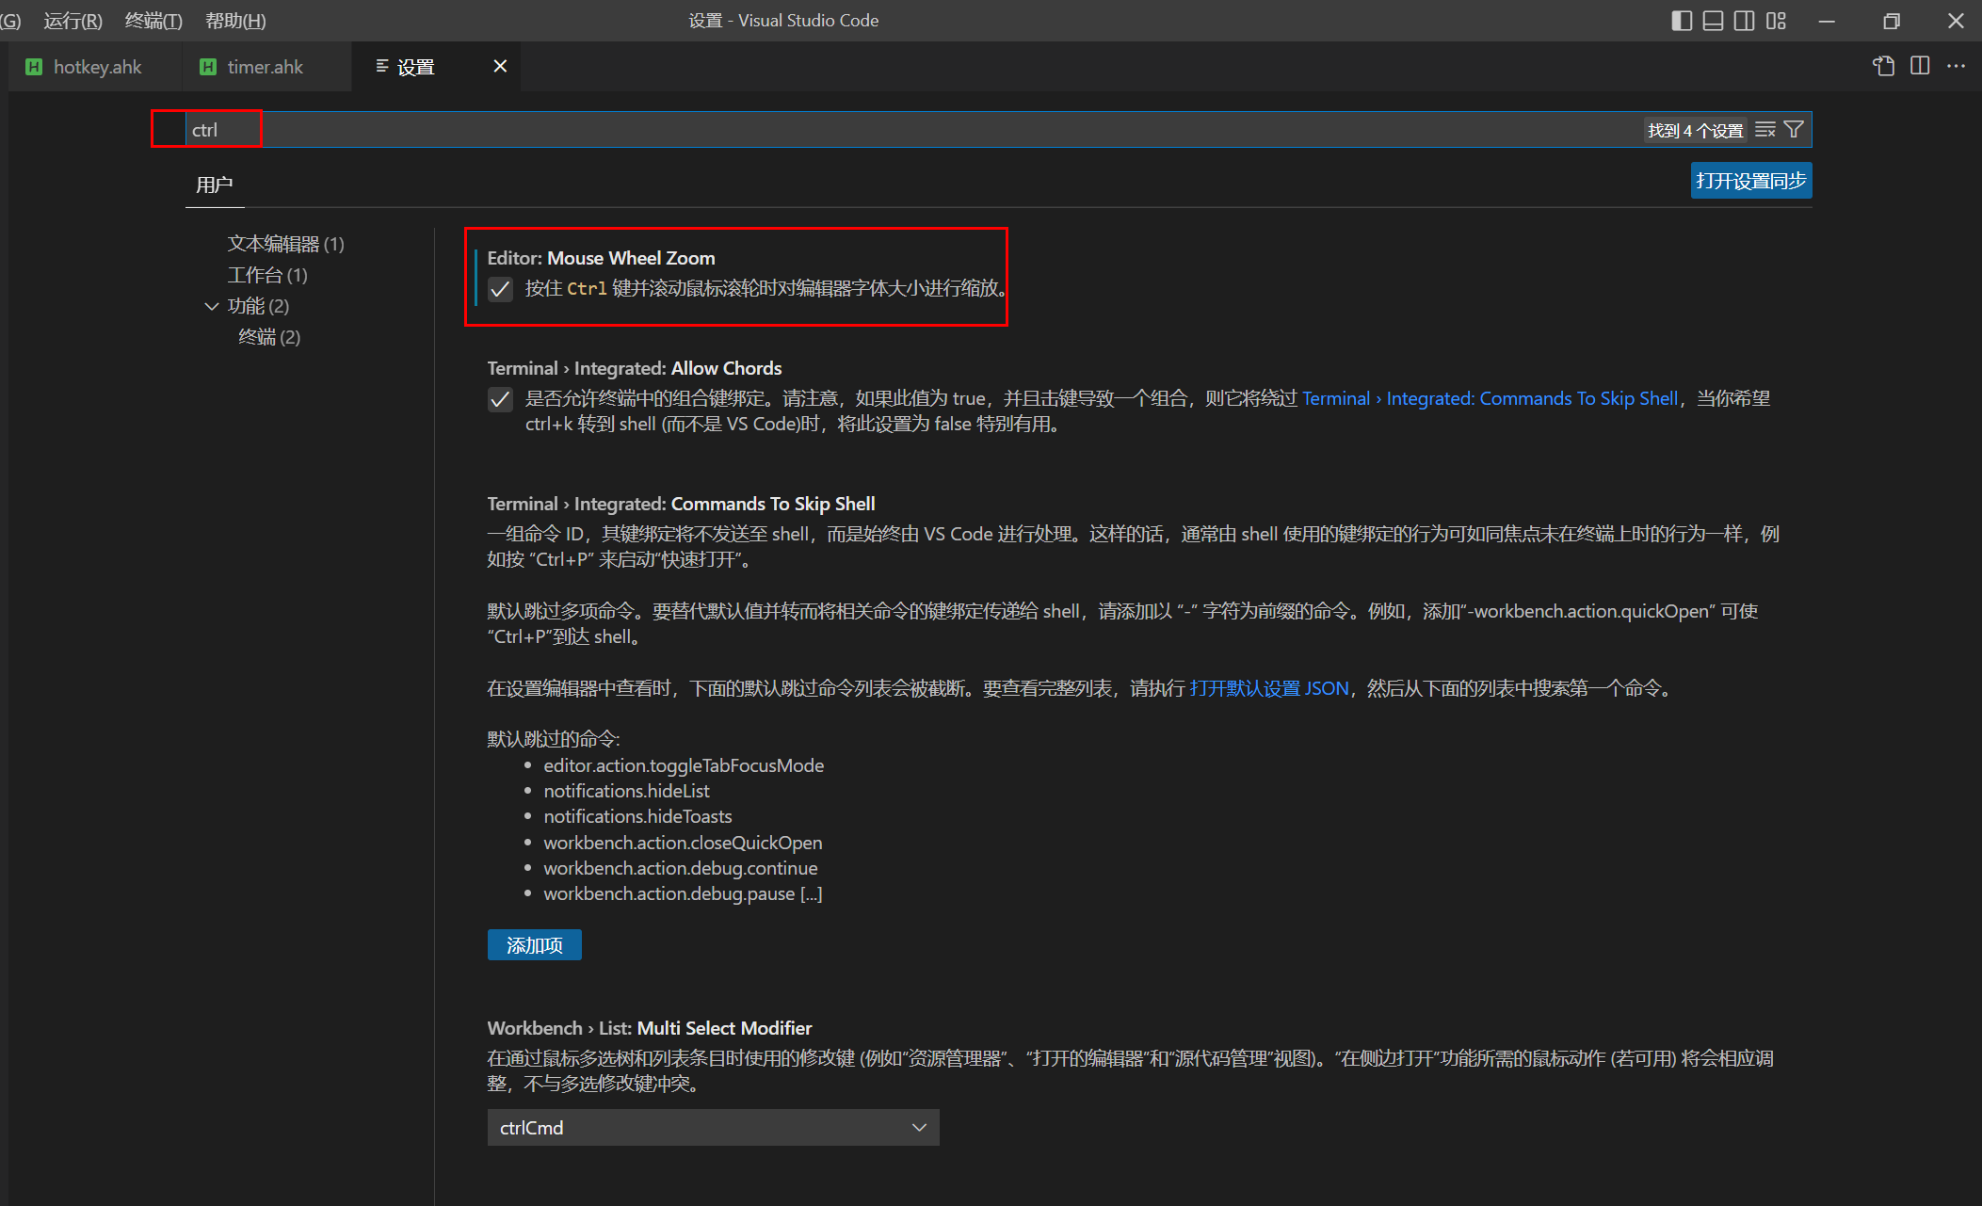Split the editor to the right
1982x1206 pixels.
tap(1920, 66)
